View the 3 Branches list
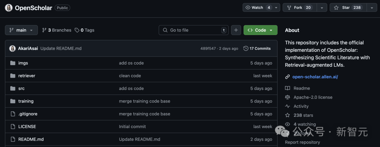 pyautogui.click(x=57, y=30)
